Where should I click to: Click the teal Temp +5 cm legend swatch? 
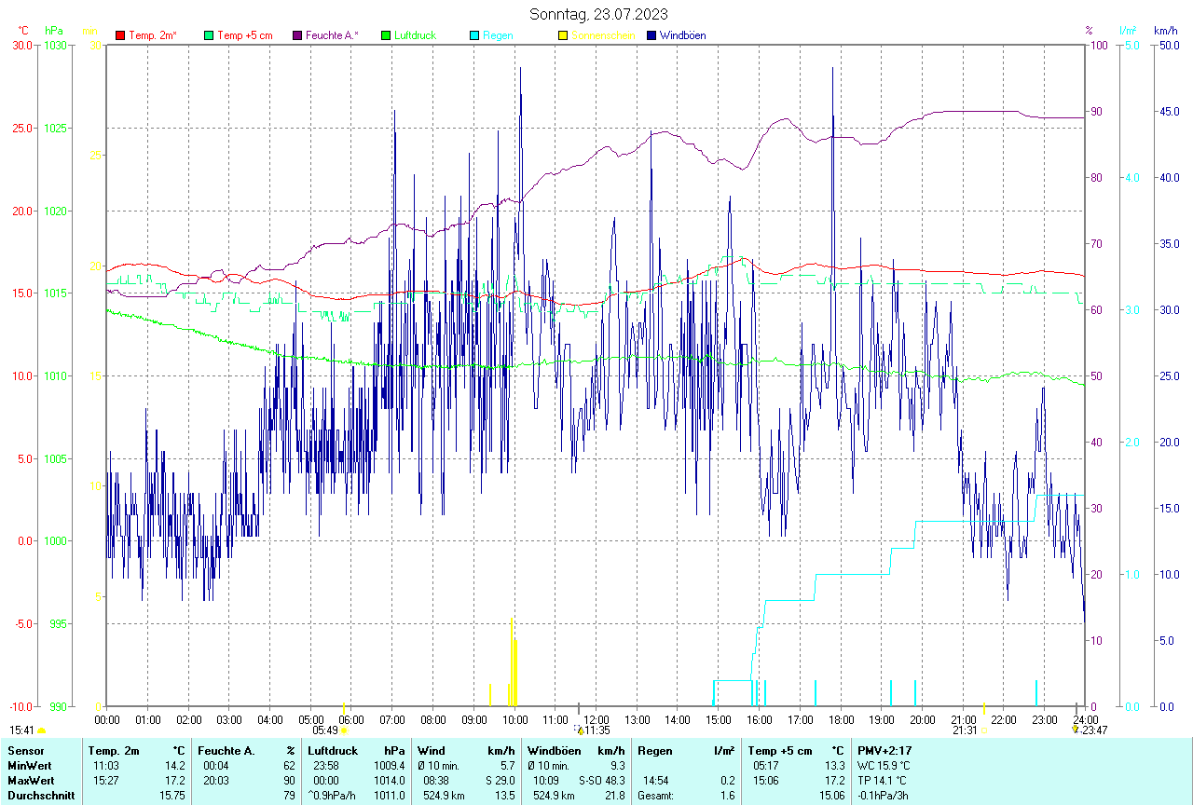[209, 35]
